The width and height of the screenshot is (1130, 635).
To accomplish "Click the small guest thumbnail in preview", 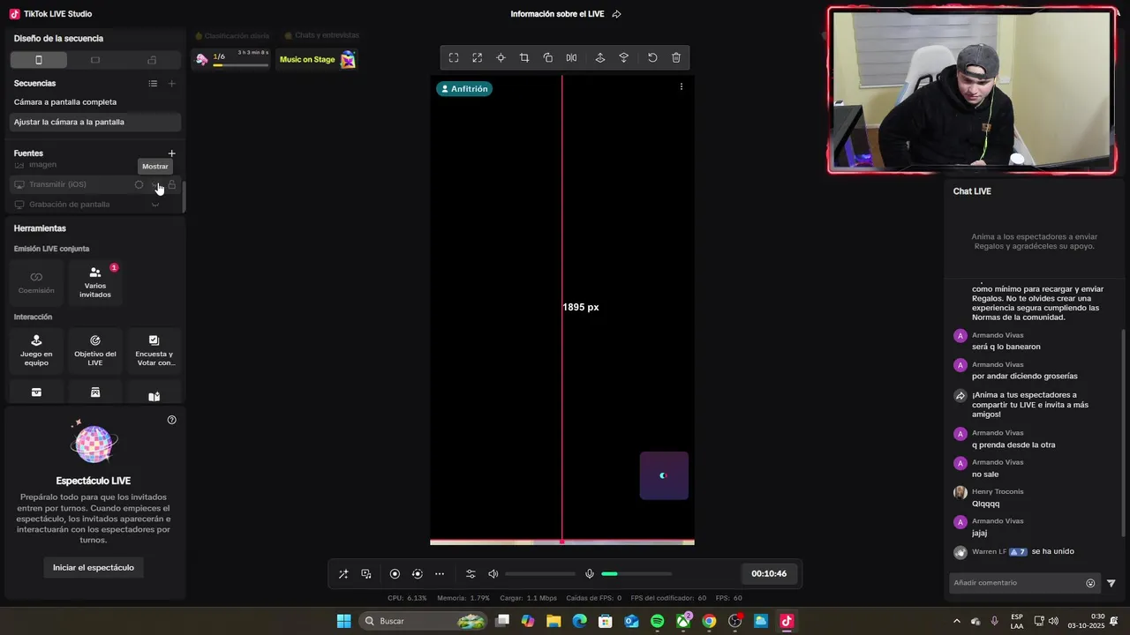I will click(x=664, y=475).
